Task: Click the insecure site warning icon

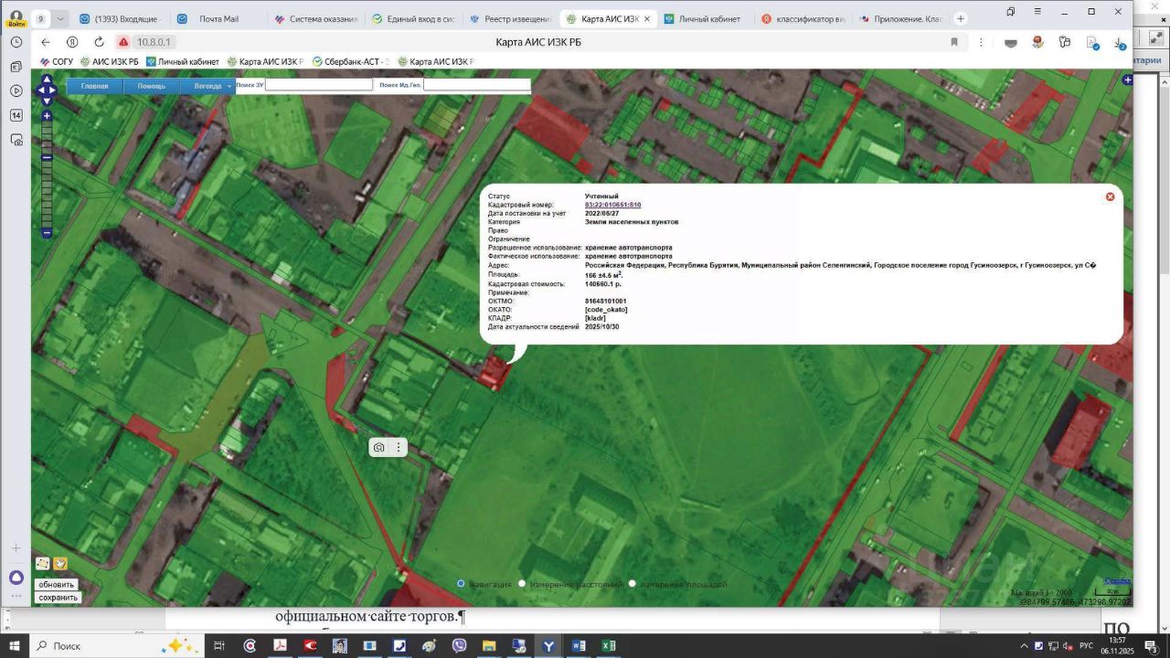Action: [123, 42]
